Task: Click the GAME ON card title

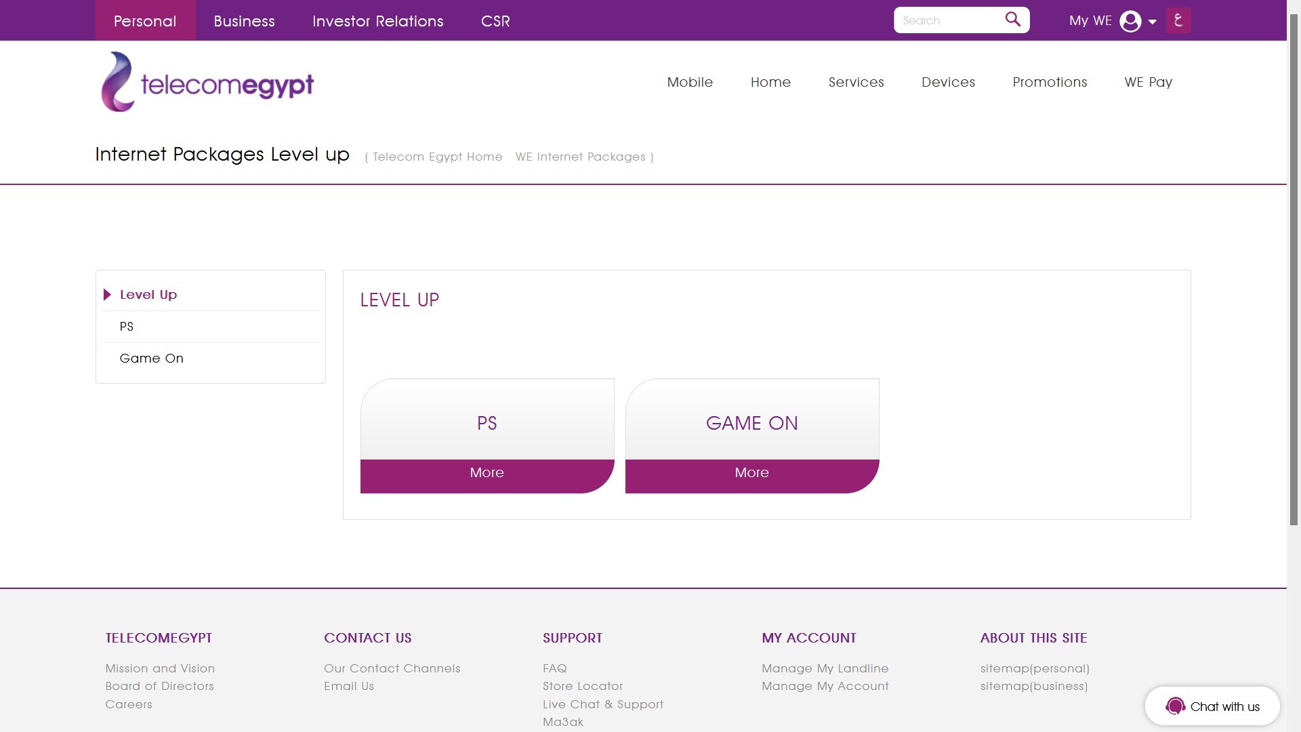Action: pyautogui.click(x=751, y=423)
